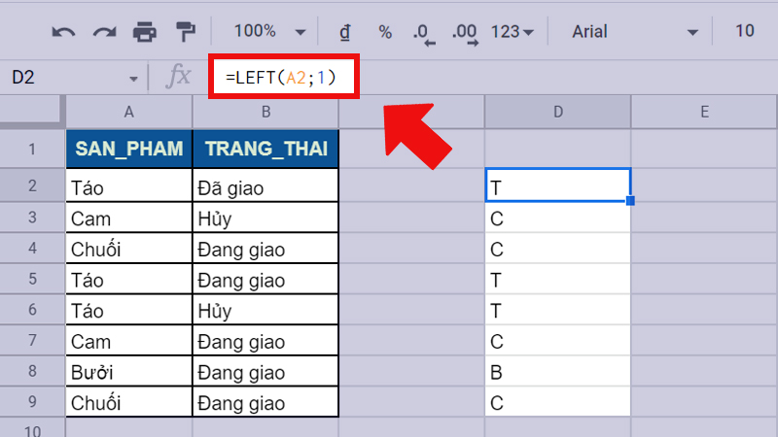Image resolution: width=778 pixels, height=437 pixels.
Task: Apply percent format with the % icon
Action: [385, 32]
